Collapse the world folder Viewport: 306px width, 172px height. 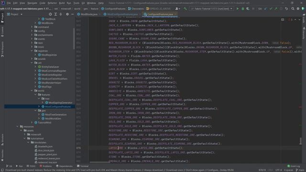click(32, 91)
